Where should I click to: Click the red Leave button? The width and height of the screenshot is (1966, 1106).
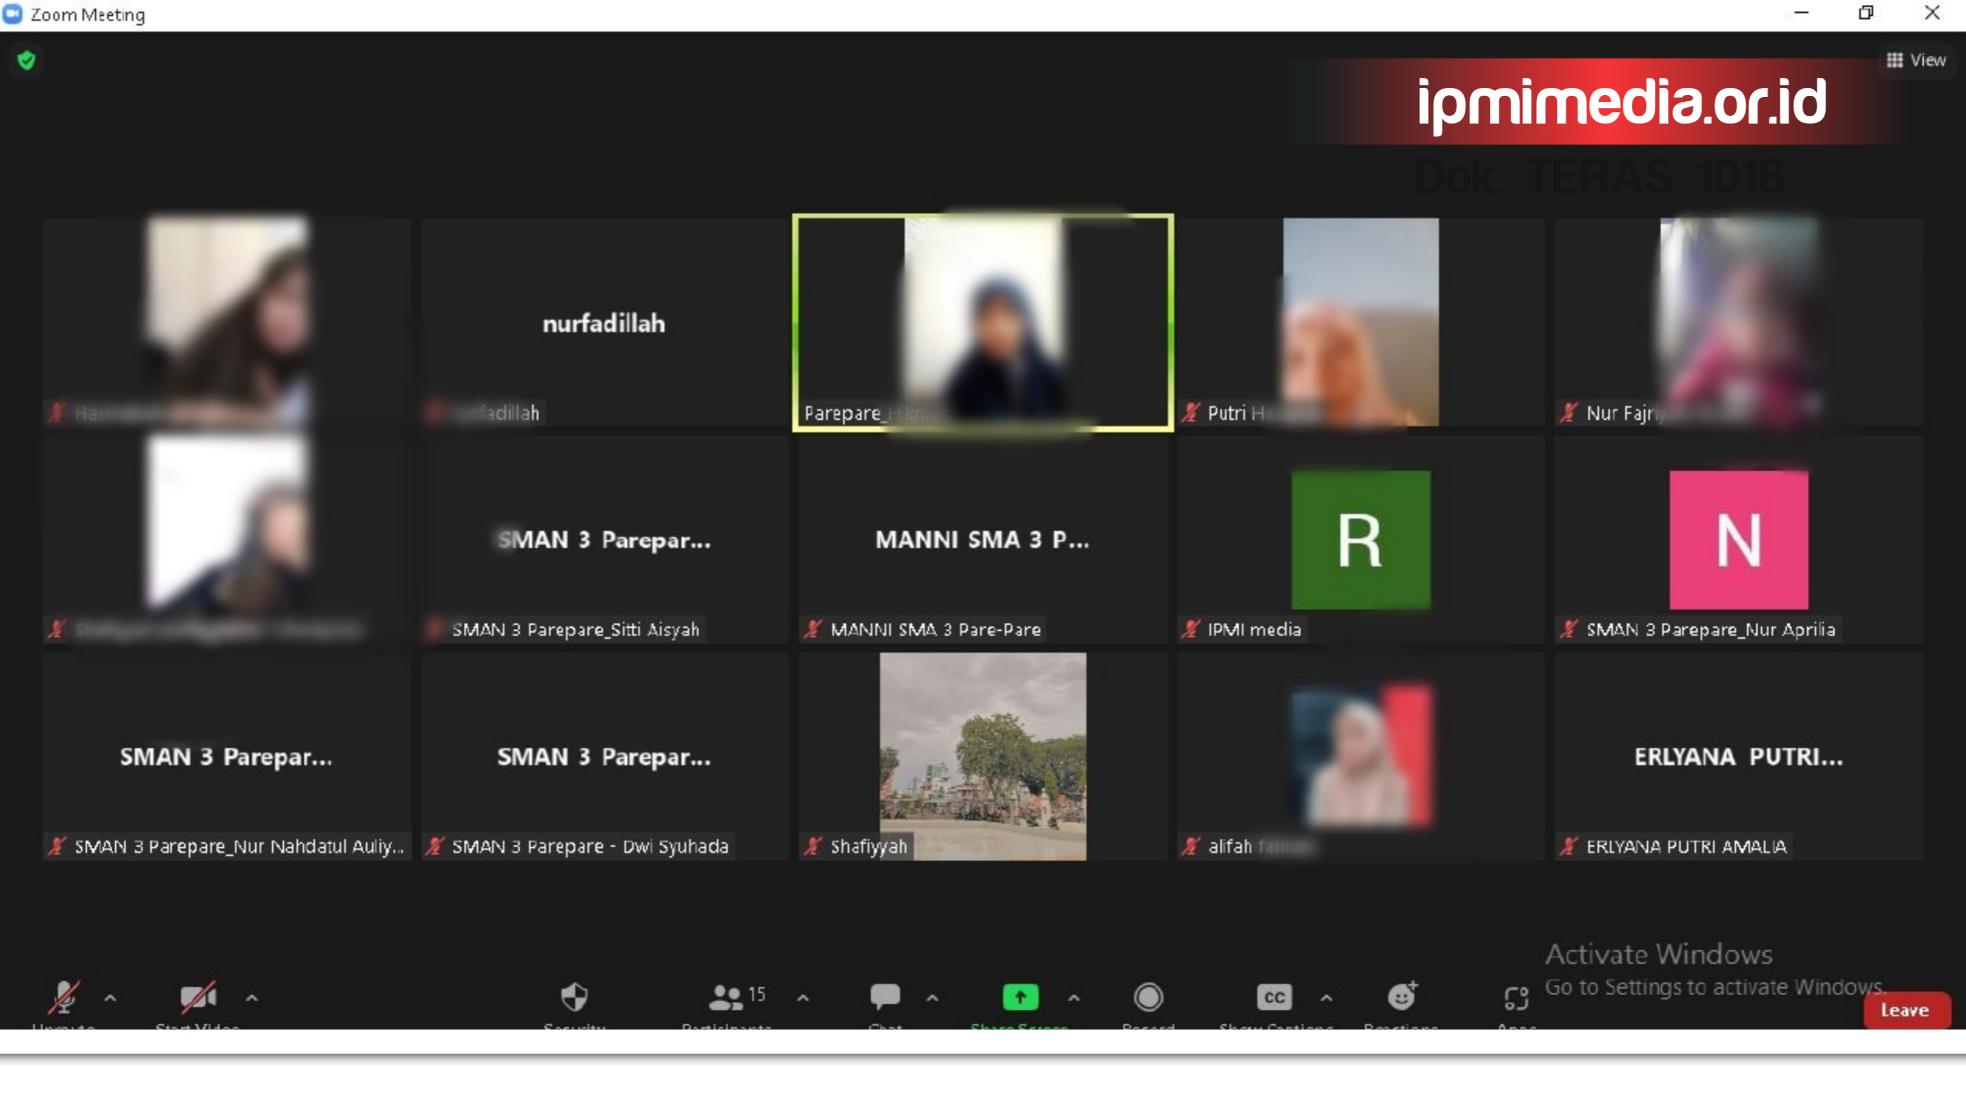1906,1010
